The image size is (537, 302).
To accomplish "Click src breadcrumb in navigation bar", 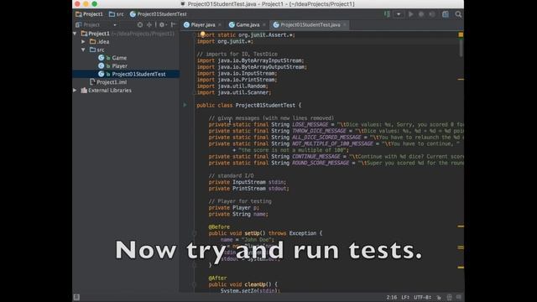I will tap(117, 14).
